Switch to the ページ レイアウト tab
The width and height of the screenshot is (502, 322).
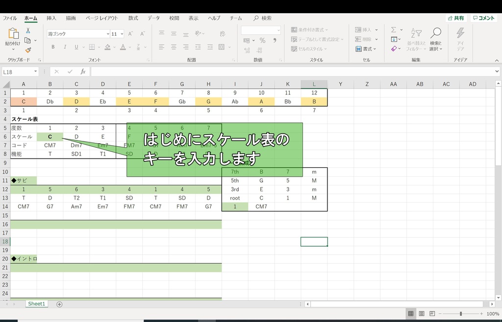tap(102, 18)
